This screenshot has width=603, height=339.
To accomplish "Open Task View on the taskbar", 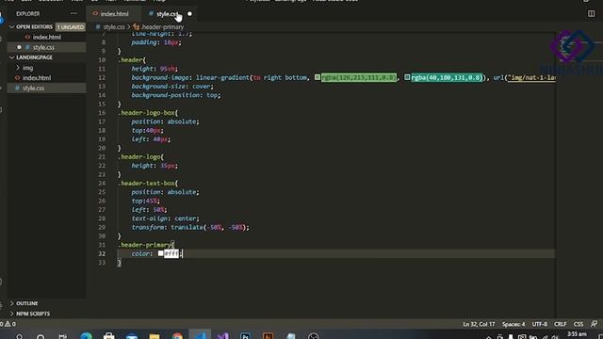I will click(63, 337).
